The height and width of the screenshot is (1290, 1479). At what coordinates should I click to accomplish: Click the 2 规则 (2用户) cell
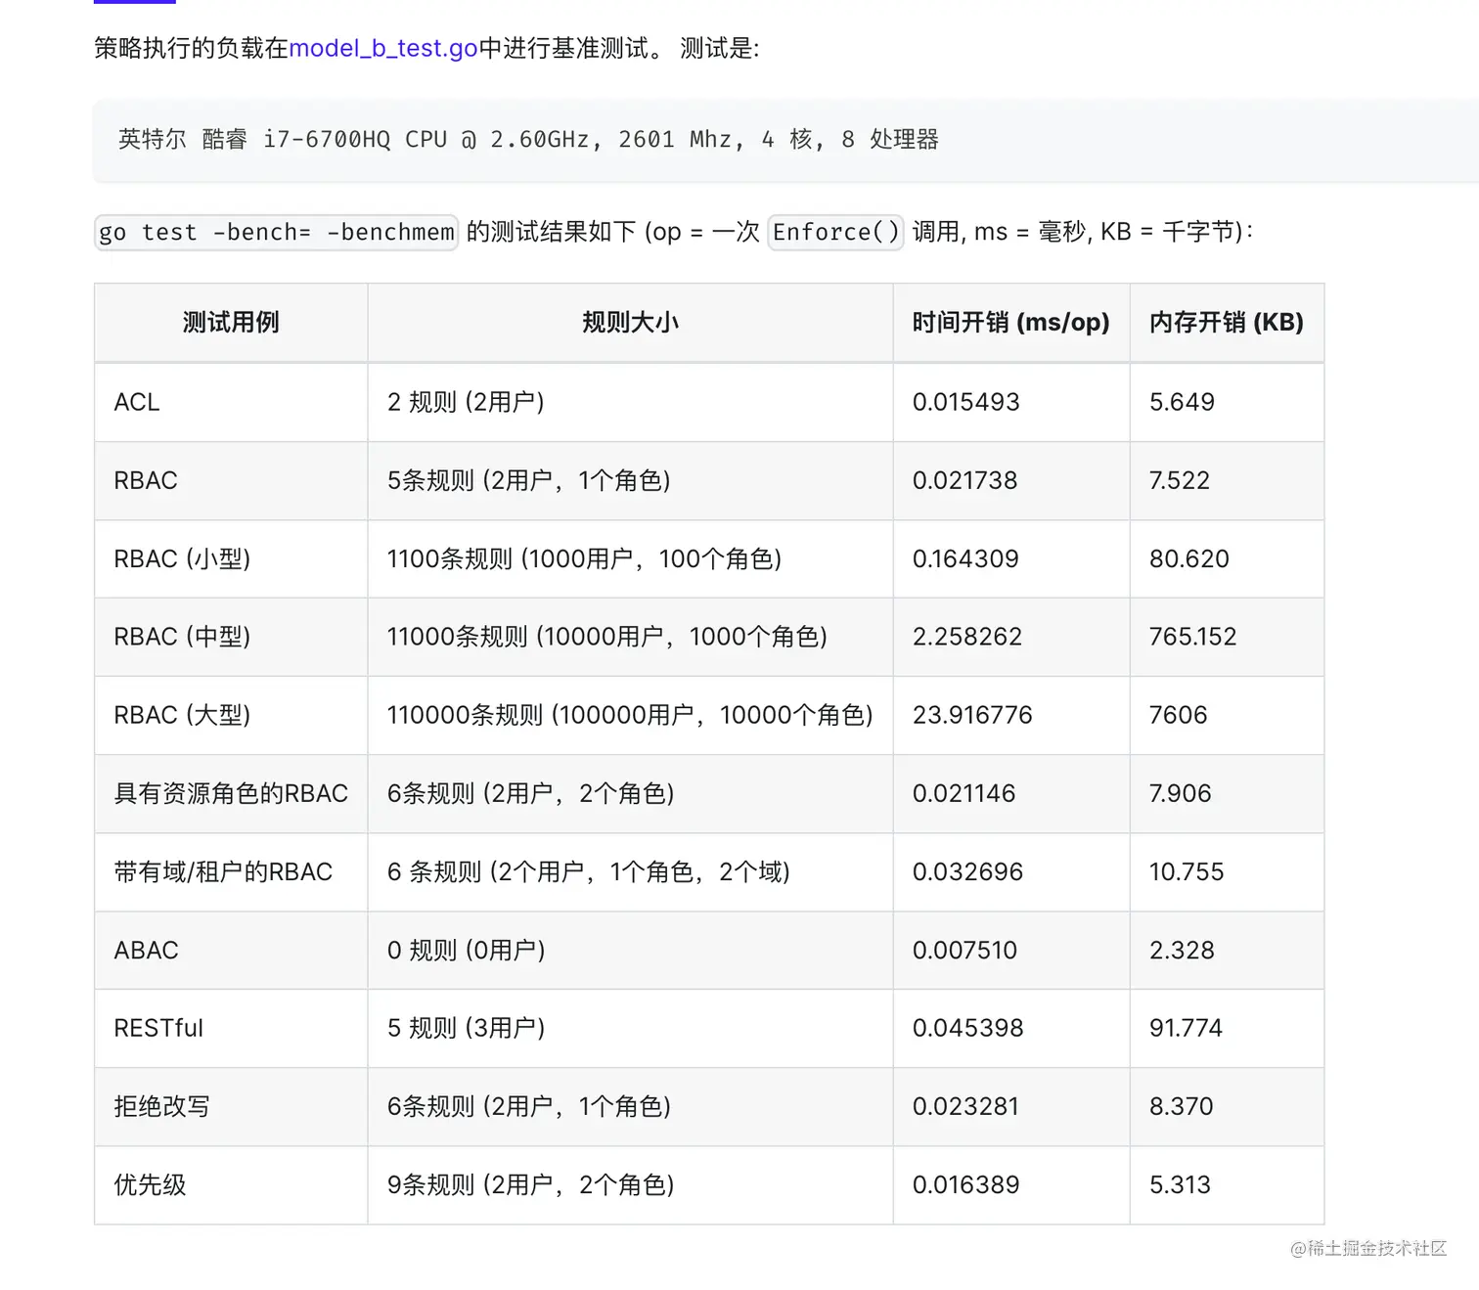pyautogui.click(x=630, y=402)
